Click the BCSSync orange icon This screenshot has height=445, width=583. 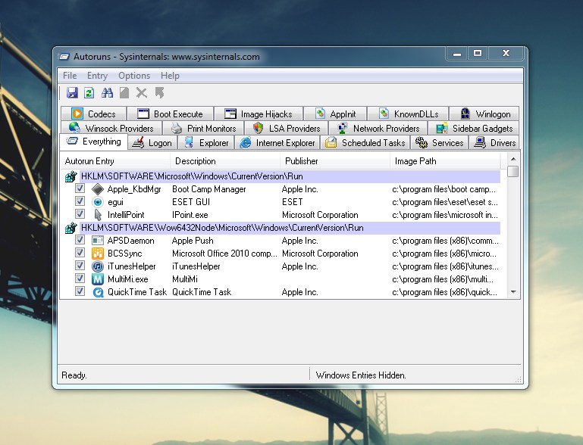[97, 254]
